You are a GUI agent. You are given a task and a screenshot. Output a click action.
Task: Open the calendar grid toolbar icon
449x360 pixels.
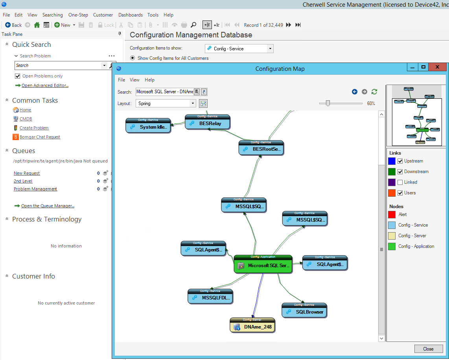click(x=46, y=25)
